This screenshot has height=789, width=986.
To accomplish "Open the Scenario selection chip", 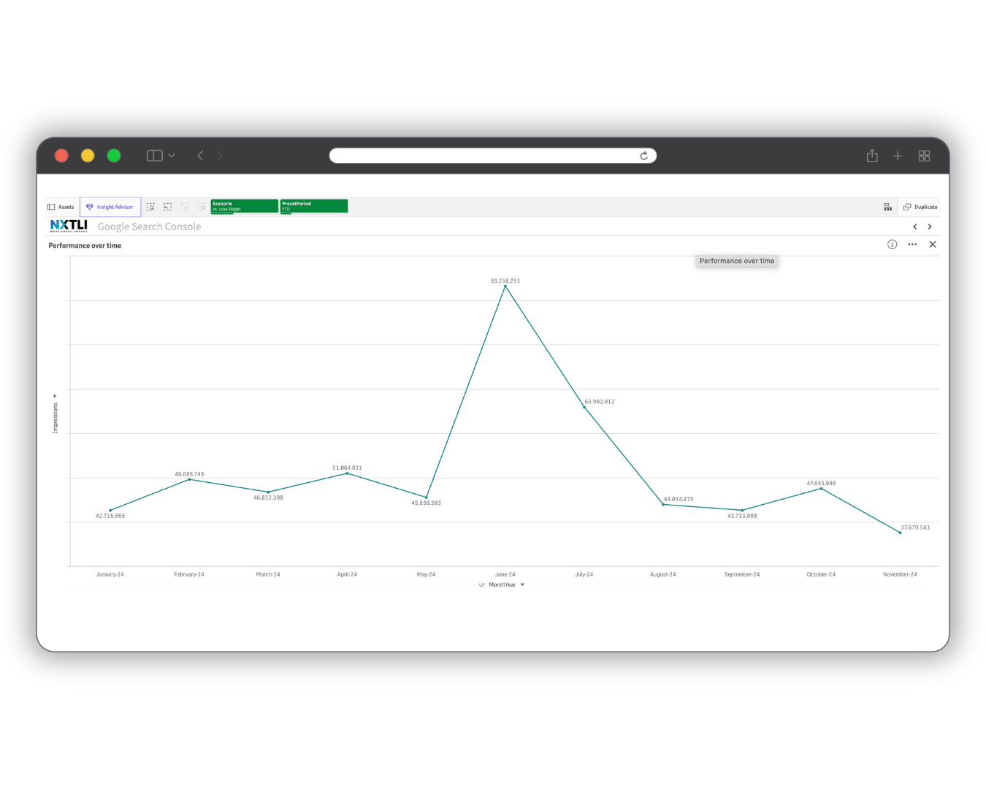I will click(x=244, y=206).
